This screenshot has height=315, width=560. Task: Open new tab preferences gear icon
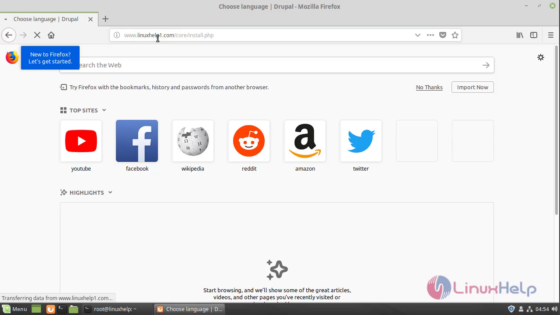(x=541, y=57)
